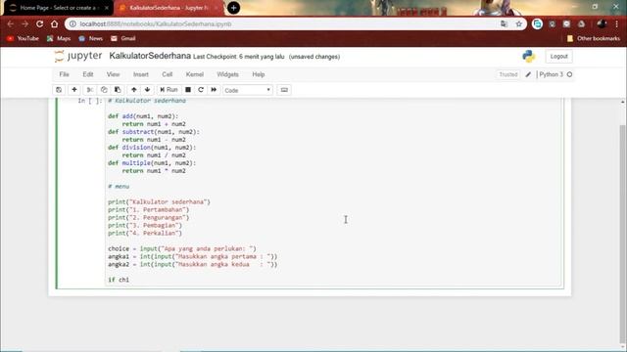Go back in browser history
This screenshot has width=627, height=352.
click(11, 23)
